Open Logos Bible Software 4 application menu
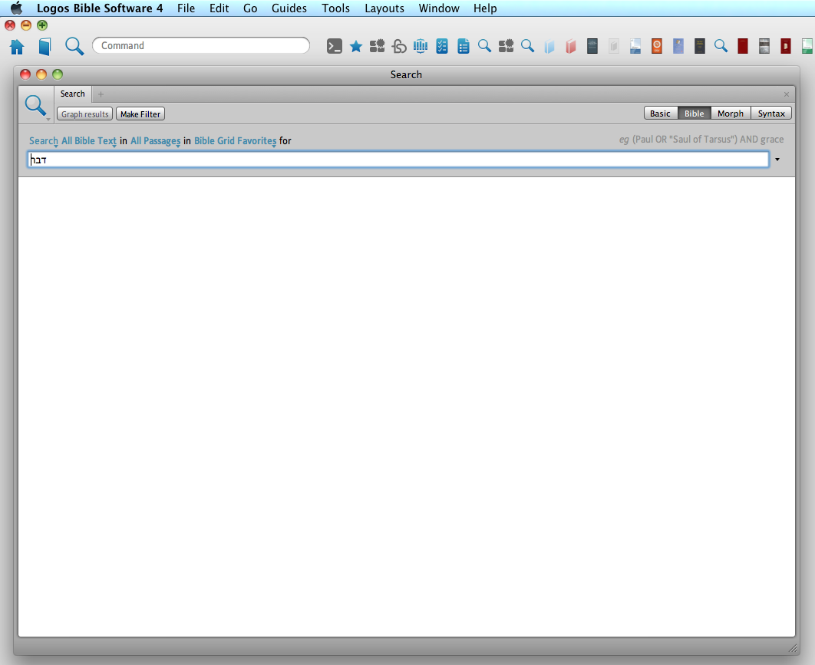The height and width of the screenshot is (665, 815). (99, 8)
